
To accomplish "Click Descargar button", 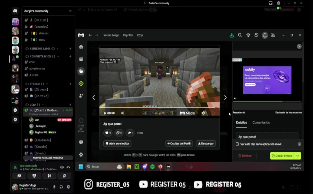I will click(206, 144).
